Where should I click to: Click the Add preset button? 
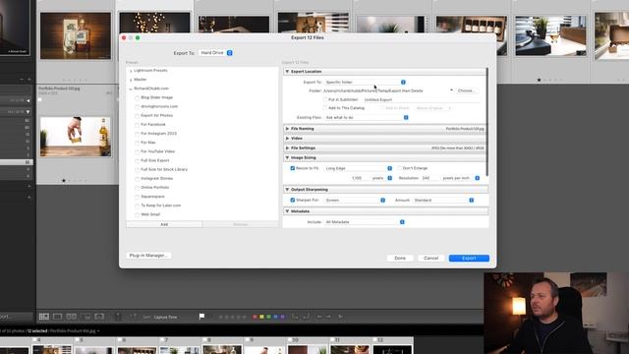click(164, 224)
